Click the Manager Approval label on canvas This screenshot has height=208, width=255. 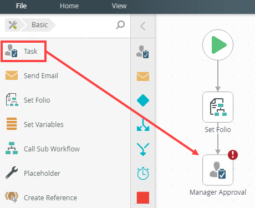tap(218, 192)
